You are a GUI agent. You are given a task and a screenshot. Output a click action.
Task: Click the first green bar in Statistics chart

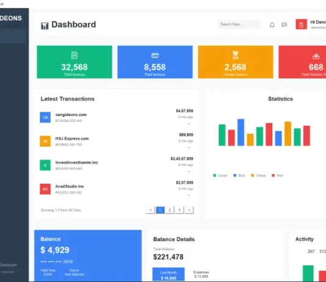[222, 135]
